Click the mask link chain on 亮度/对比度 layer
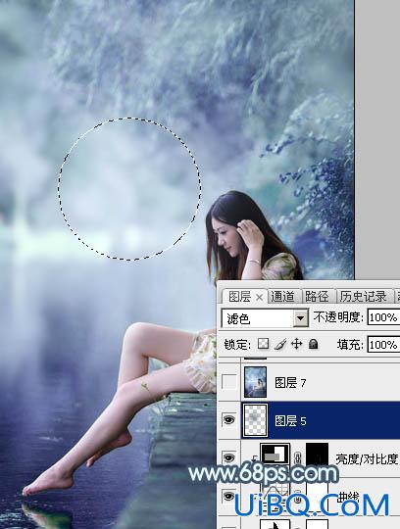 pyautogui.click(x=297, y=458)
